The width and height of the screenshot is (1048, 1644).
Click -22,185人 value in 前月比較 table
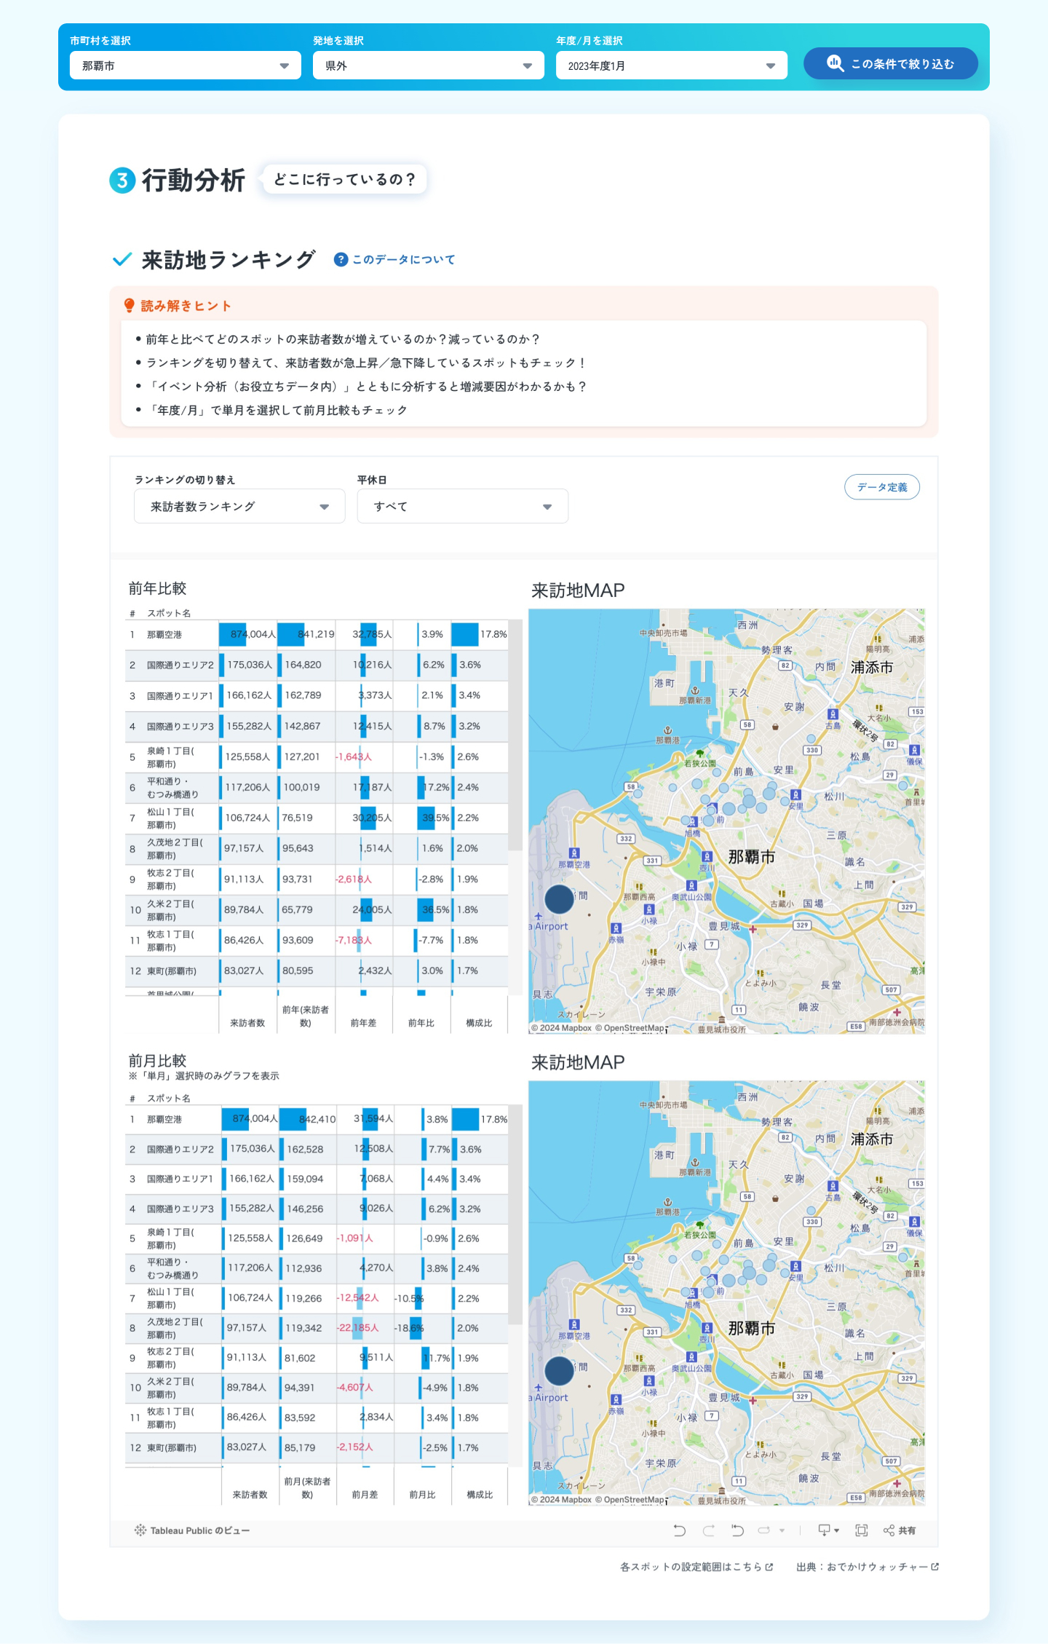click(x=358, y=1327)
